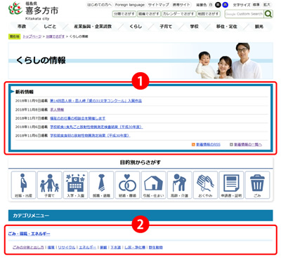Screen dimensions: 281x259
Task: Open the 結婚・離婚 rings icon
Action: coord(127,185)
